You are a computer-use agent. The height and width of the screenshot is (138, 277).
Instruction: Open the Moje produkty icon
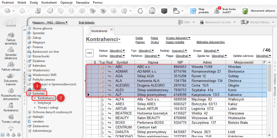pyautogui.click(x=193, y=11)
